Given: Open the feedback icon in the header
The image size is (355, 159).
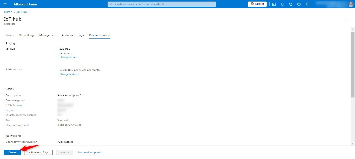Looking at the screenshot, I should [307, 4].
